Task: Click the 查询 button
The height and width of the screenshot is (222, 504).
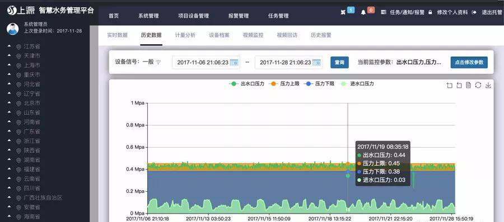Action: pos(339,62)
